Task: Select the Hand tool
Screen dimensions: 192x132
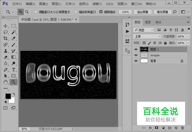Action: (5, 82)
